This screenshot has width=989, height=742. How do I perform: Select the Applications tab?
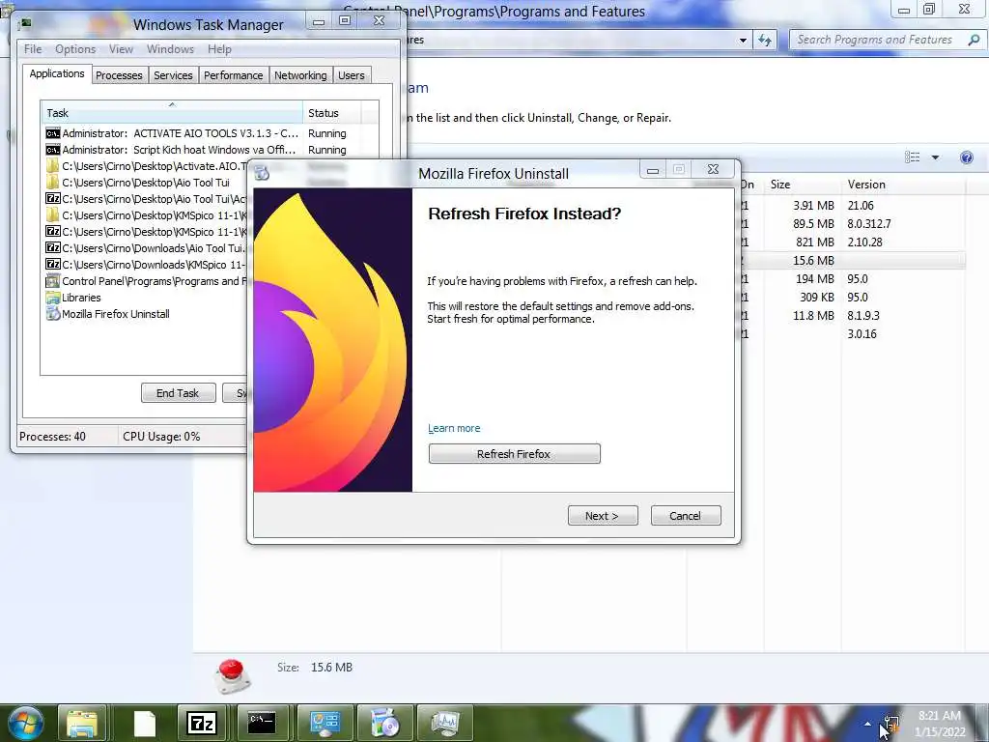point(57,73)
